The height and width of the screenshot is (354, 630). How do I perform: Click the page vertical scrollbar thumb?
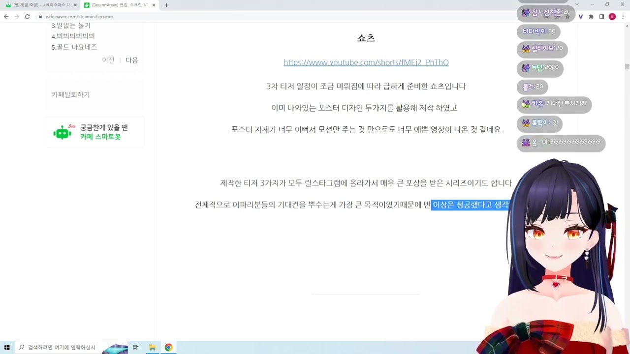(627, 67)
